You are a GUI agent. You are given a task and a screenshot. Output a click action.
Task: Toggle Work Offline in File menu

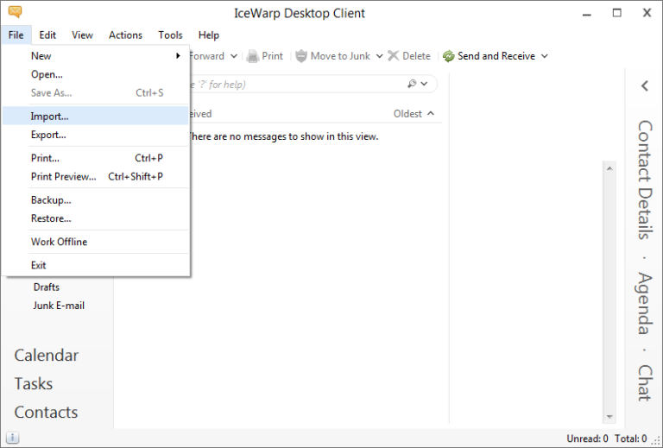tap(96, 242)
